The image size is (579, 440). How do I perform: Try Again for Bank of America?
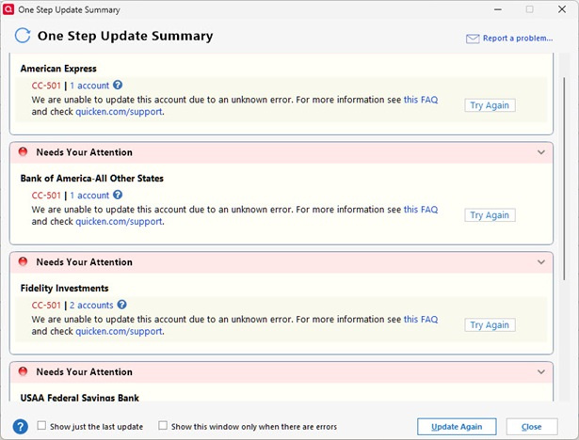pyautogui.click(x=490, y=215)
